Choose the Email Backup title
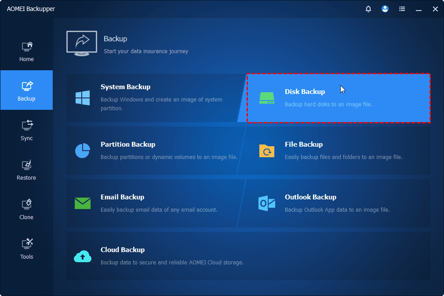 (122, 197)
